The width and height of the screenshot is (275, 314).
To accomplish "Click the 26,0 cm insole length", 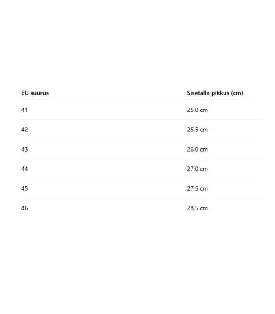I will pyautogui.click(x=198, y=149).
